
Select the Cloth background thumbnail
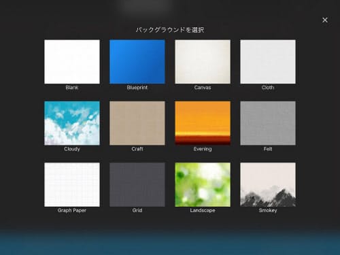pos(268,62)
